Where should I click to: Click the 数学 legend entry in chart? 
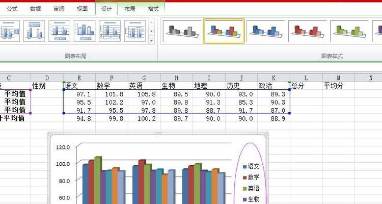click(x=251, y=177)
